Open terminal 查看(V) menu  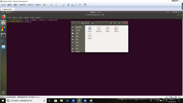[21, 18]
